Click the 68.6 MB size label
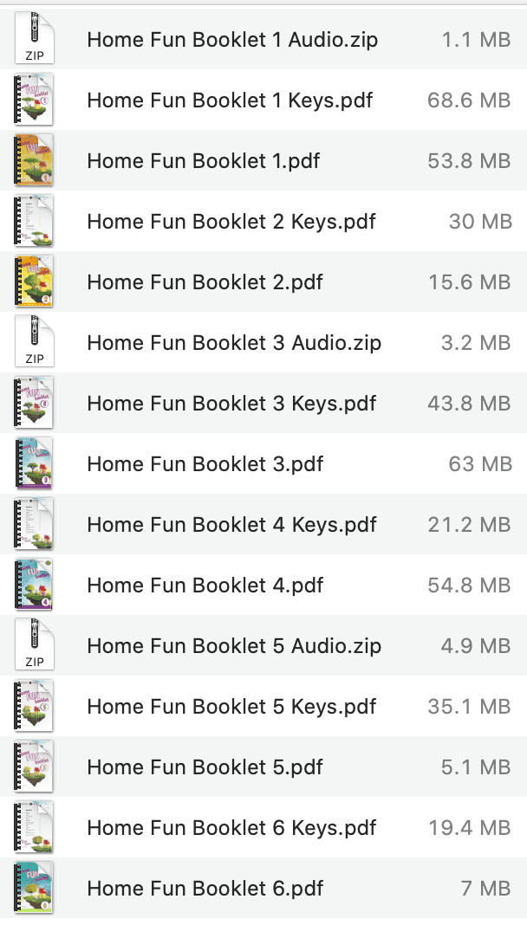Viewport: 527px width, 925px height. 469,100
